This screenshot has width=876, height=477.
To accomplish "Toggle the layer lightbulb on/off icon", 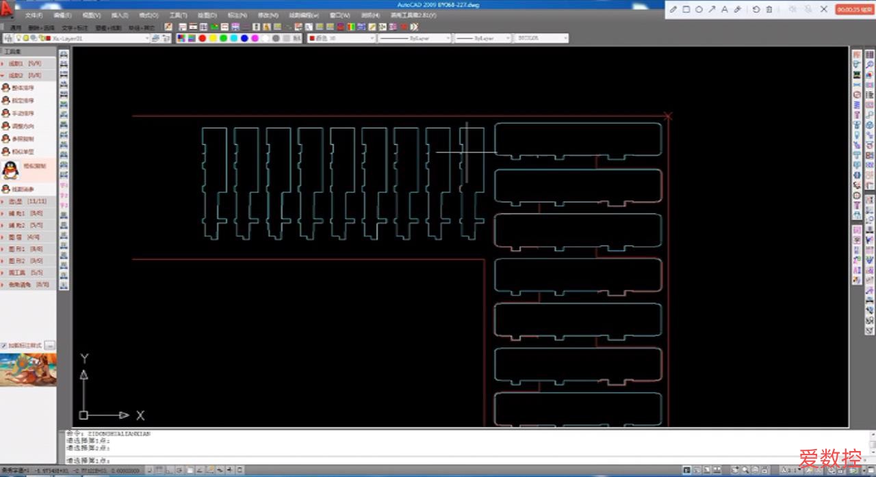I will [x=18, y=38].
